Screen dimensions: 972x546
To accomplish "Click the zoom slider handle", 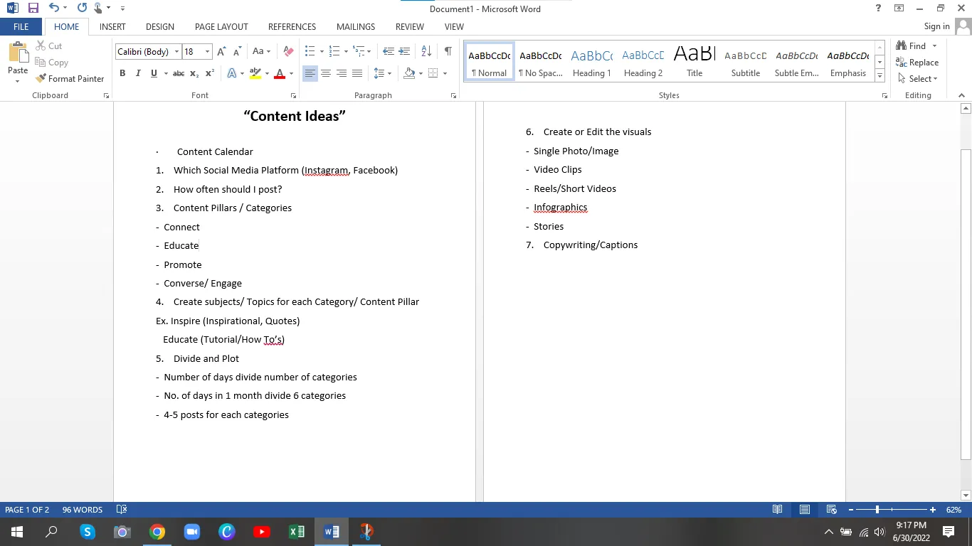I will pos(877,510).
